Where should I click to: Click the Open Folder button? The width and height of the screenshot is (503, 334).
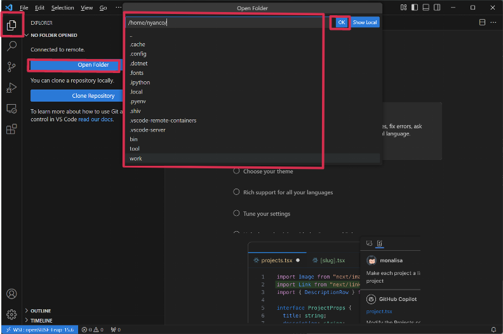[x=75, y=65]
